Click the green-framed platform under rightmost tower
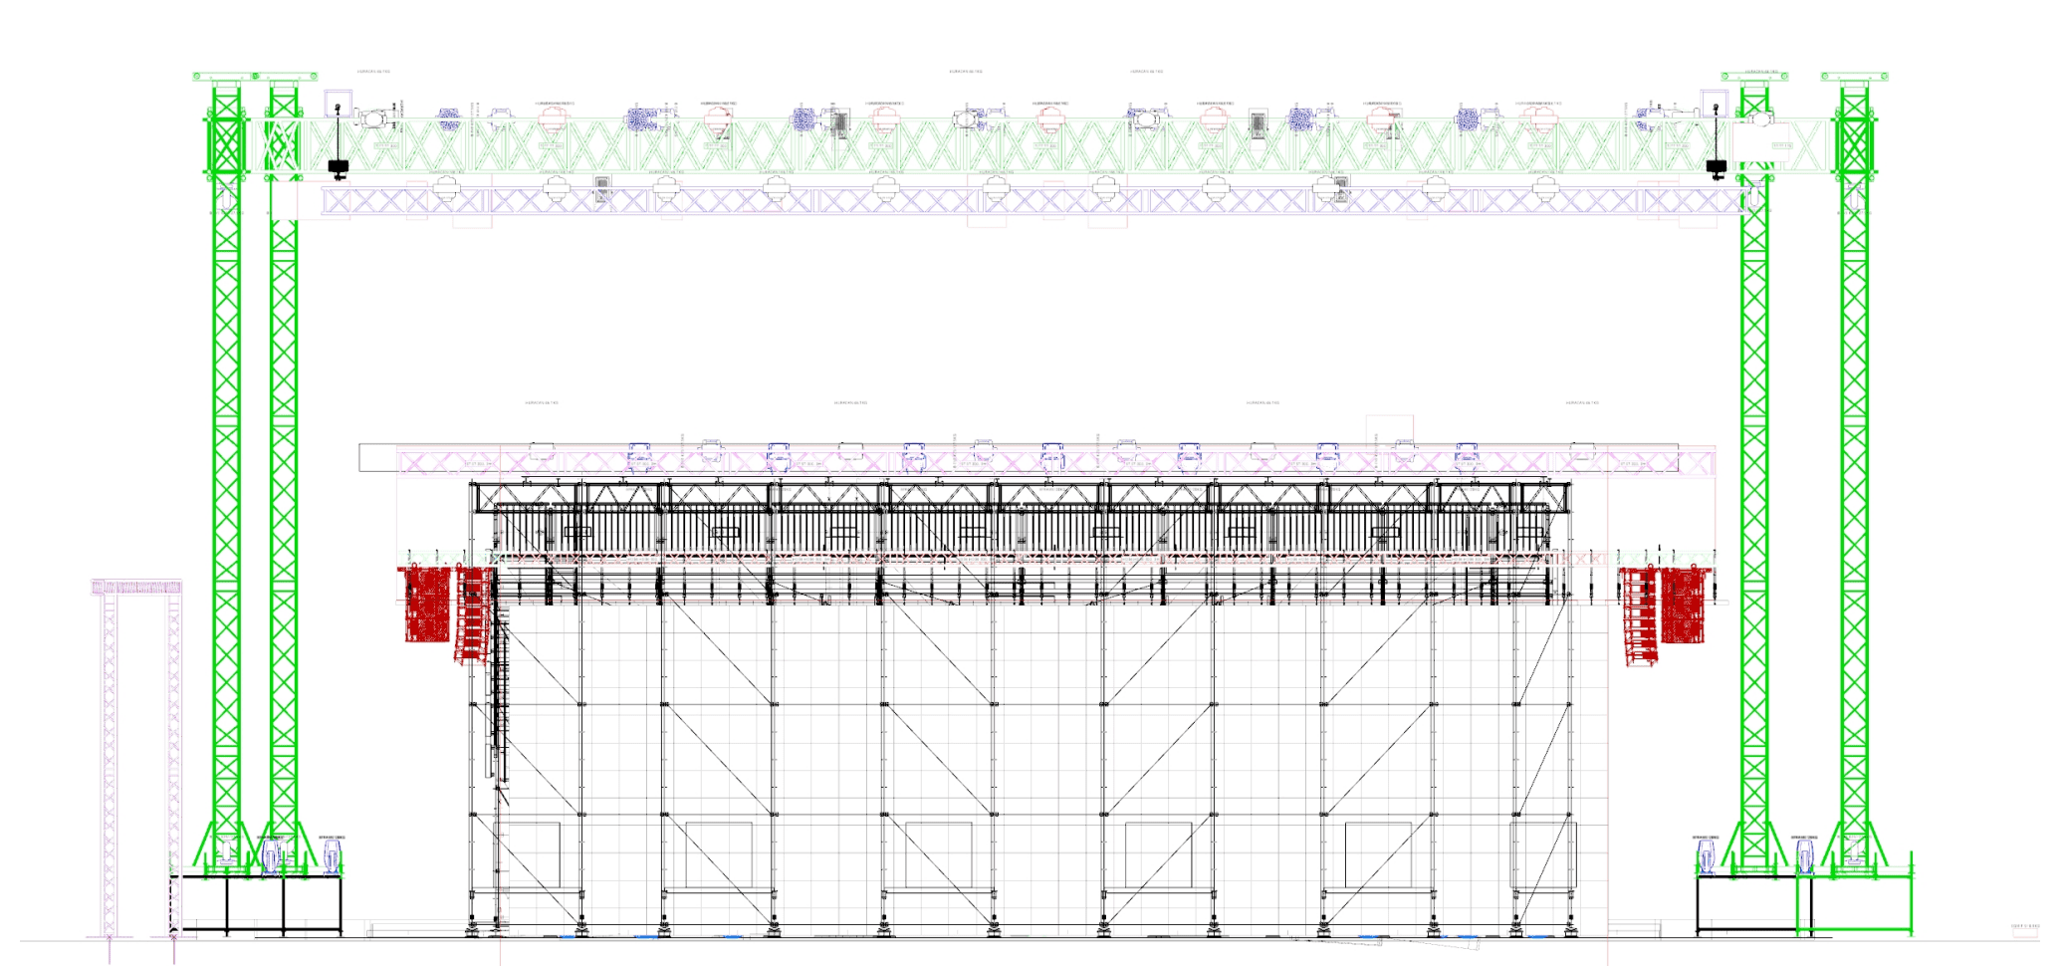The width and height of the screenshot is (2064, 966). tap(1854, 904)
